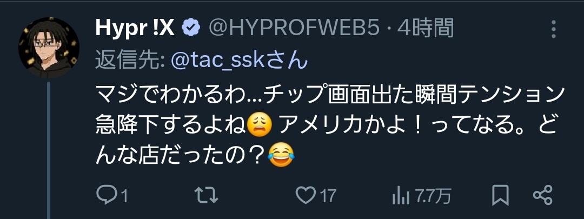Click the weary face emoji
The height and width of the screenshot is (219, 584).
tap(260, 125)
